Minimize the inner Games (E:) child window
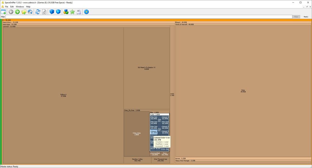The height and width of the screenshot is (168, 312). [304, 7]
